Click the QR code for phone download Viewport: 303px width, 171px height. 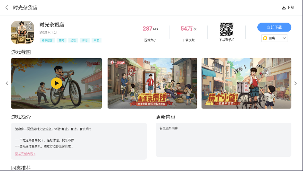[227, 29]
